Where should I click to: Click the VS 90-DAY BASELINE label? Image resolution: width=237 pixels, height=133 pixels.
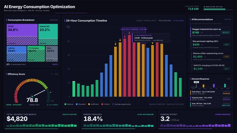[145, 115]
